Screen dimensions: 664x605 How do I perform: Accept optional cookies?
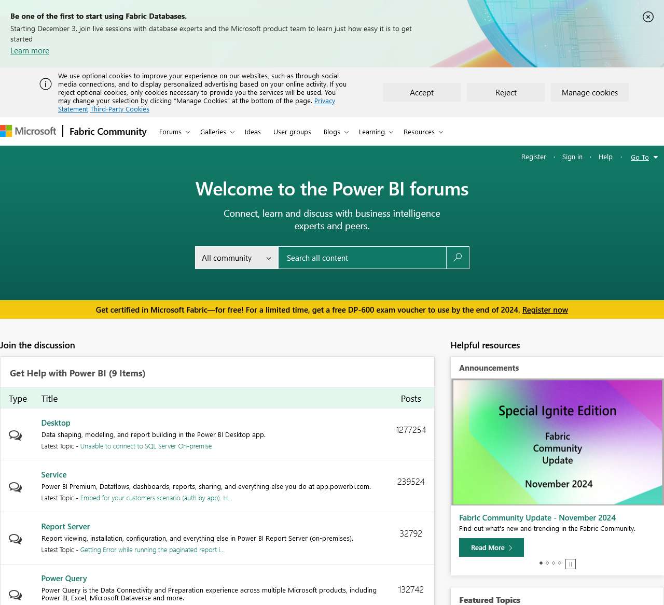tap(422, 92)
